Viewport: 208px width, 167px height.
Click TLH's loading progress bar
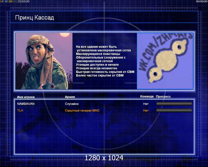click(174, 110)
